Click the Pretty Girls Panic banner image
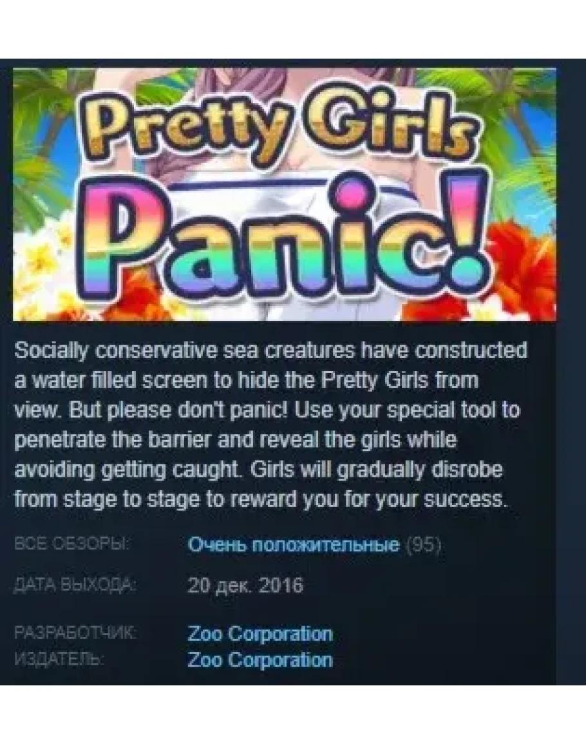Viewport: 586px width, 744px height. pyautogui.click(x=284, y=195)
